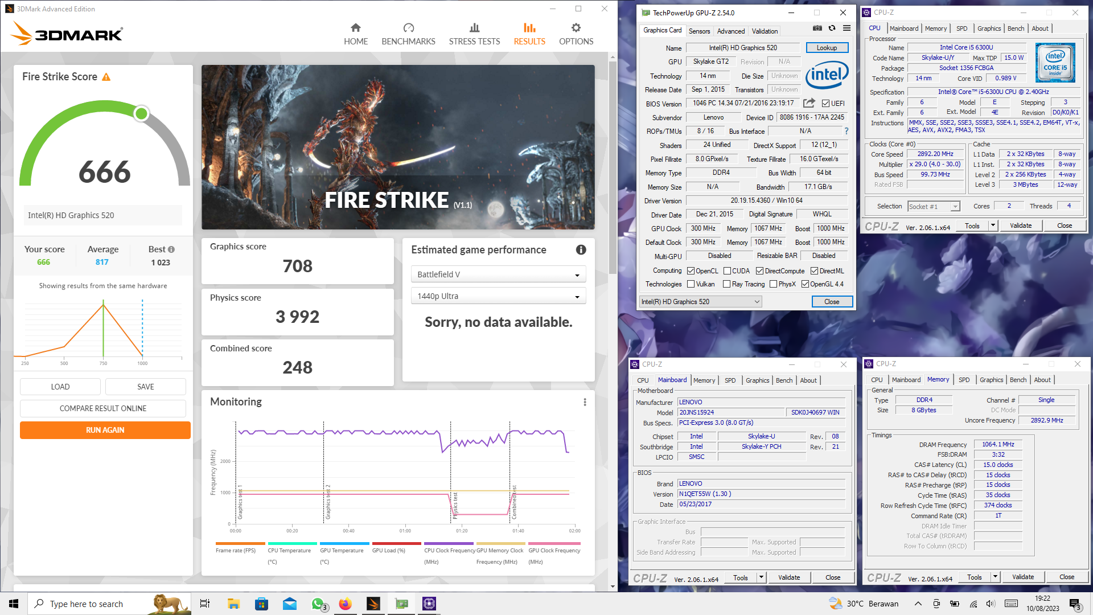Open File Explorer from the taskbar
The width and height of the screenshot is (1093, 615).
coord(233,604)
